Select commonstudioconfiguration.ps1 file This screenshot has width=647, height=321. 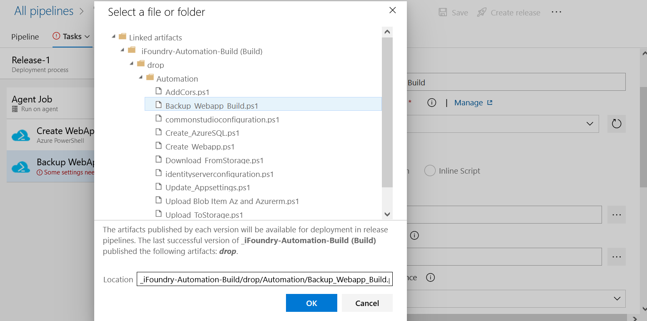(x=222, y=119)
